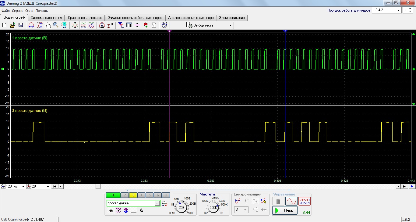
Task: Click the auto vertical scale icon
Action: pyautogui.click(x=102, y=25)
